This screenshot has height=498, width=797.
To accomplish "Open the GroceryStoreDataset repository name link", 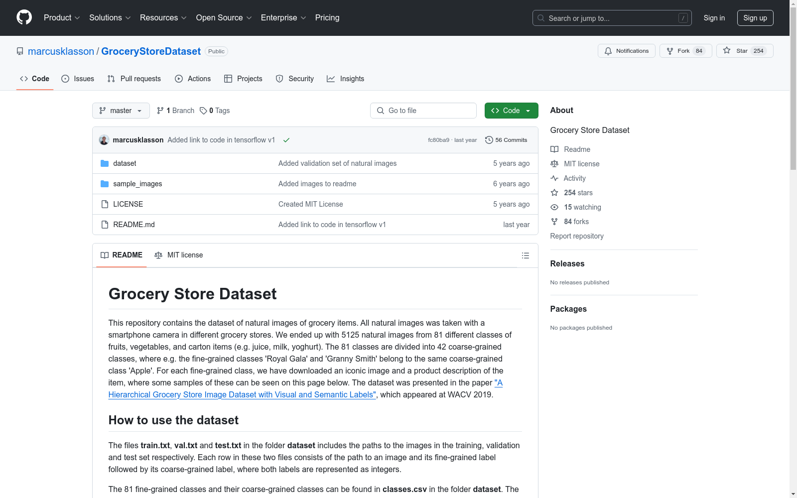I will click(x=151, y=51).
